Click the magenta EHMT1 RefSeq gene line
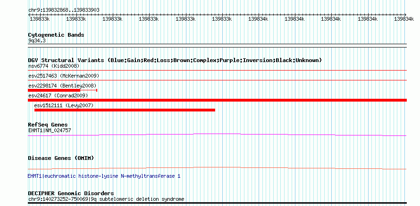The image size is (420, 206). point(217,135)
